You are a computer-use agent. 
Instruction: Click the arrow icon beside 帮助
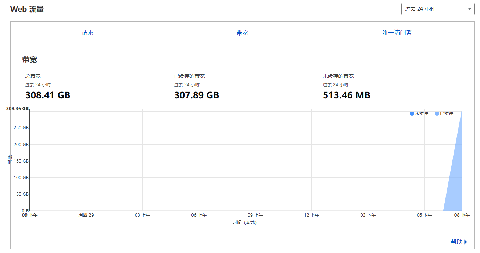[466, 242]
